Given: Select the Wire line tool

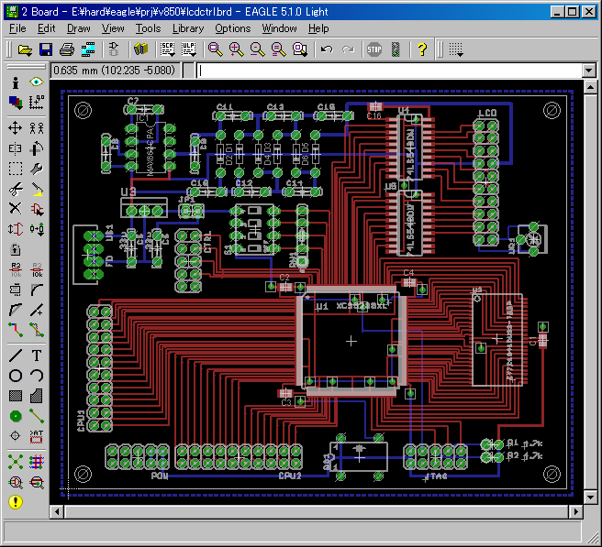Looking at the screenshot, I should pos(16,356).
